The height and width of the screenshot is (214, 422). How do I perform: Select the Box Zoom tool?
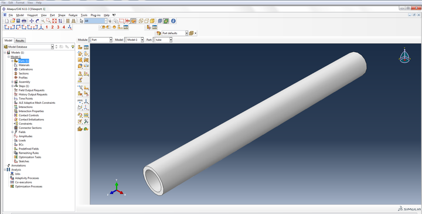[49, 21]
